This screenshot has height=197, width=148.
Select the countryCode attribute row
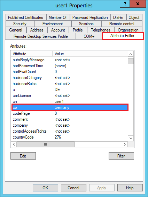click(x=70, y=137)
